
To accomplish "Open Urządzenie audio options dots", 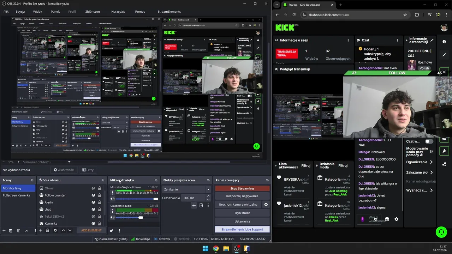I will 113,211.
